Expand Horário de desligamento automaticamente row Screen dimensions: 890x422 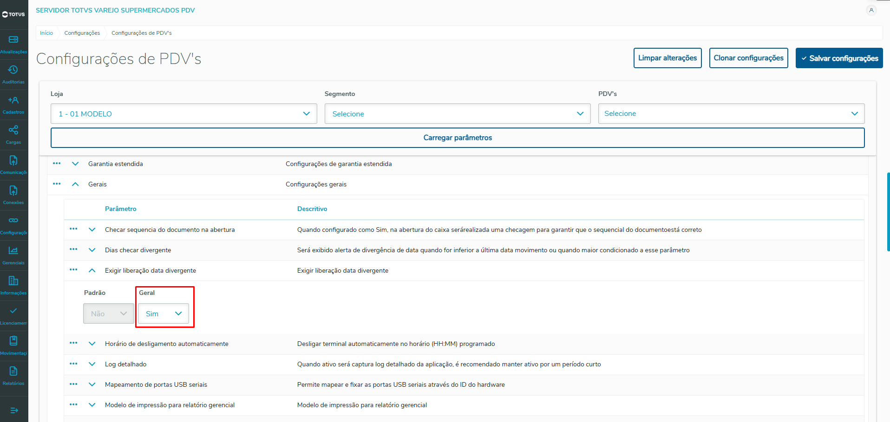[92, 344]
